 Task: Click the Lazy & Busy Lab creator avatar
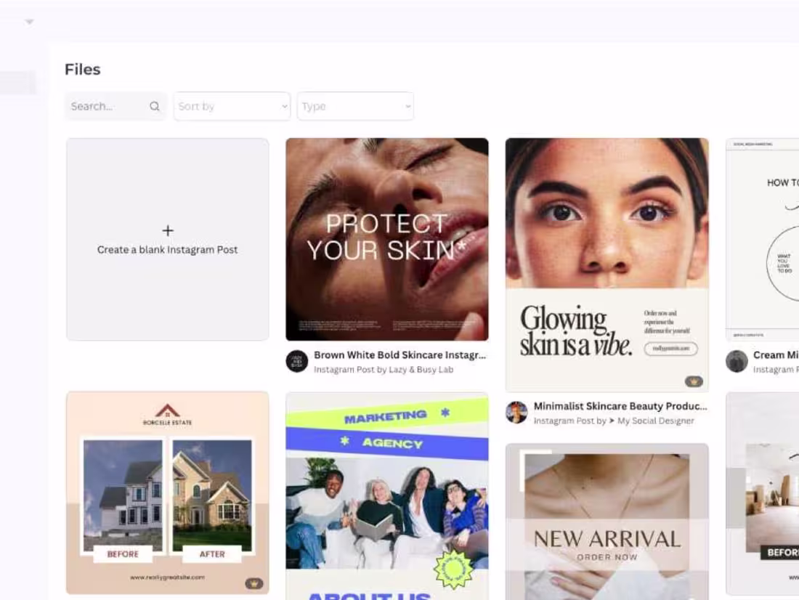296,362
